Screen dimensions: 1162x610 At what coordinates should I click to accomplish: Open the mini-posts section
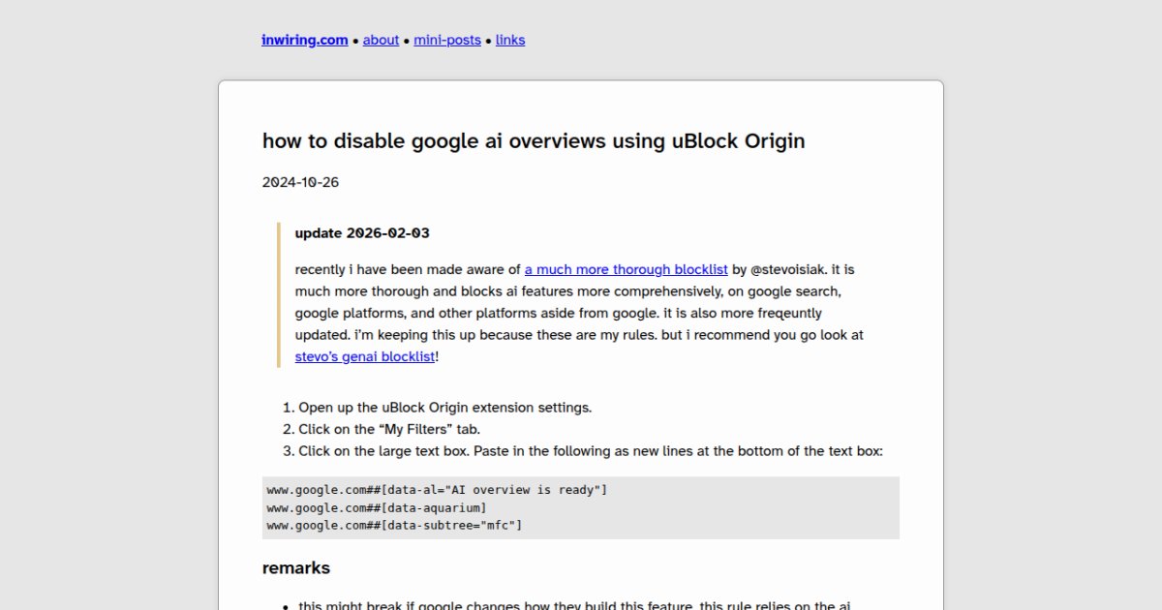(447, 40)
